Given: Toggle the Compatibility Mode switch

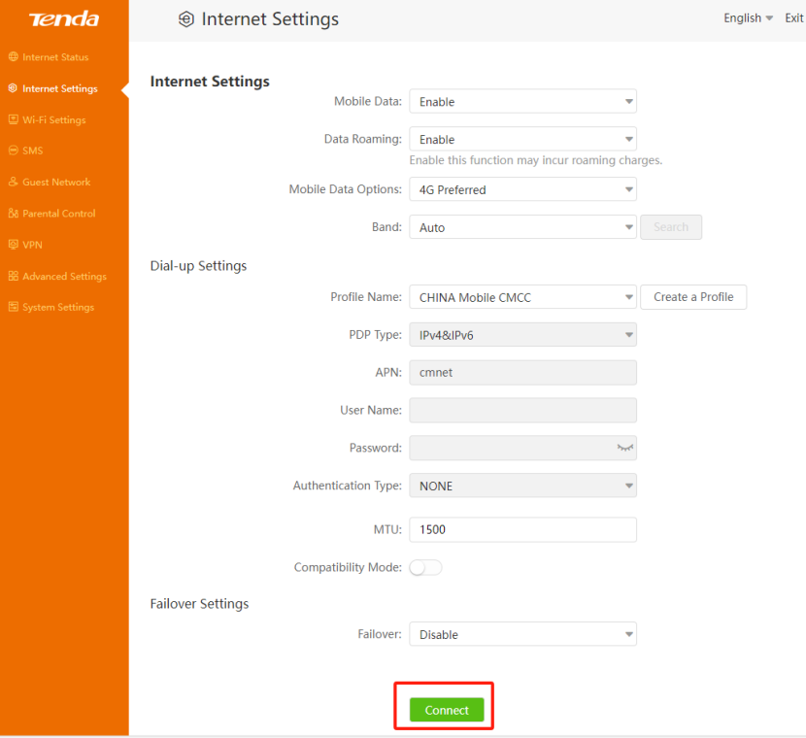Looking at the screenshot, I should click(425, 567).
